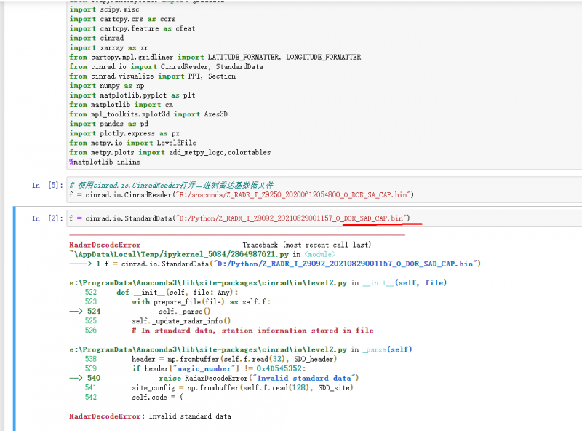Click the In [2] cell prompt
The height and width of the screenshot is (431, 582).
(x=47, y=218)
